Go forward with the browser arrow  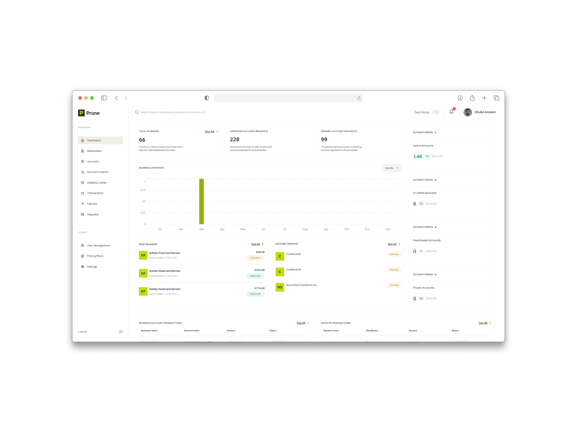click(126, 98)
